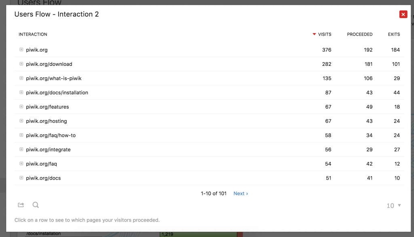Click plus icon beside piwik.org/hosting
Screen dimensions: 414x237
tap(21, 121)
